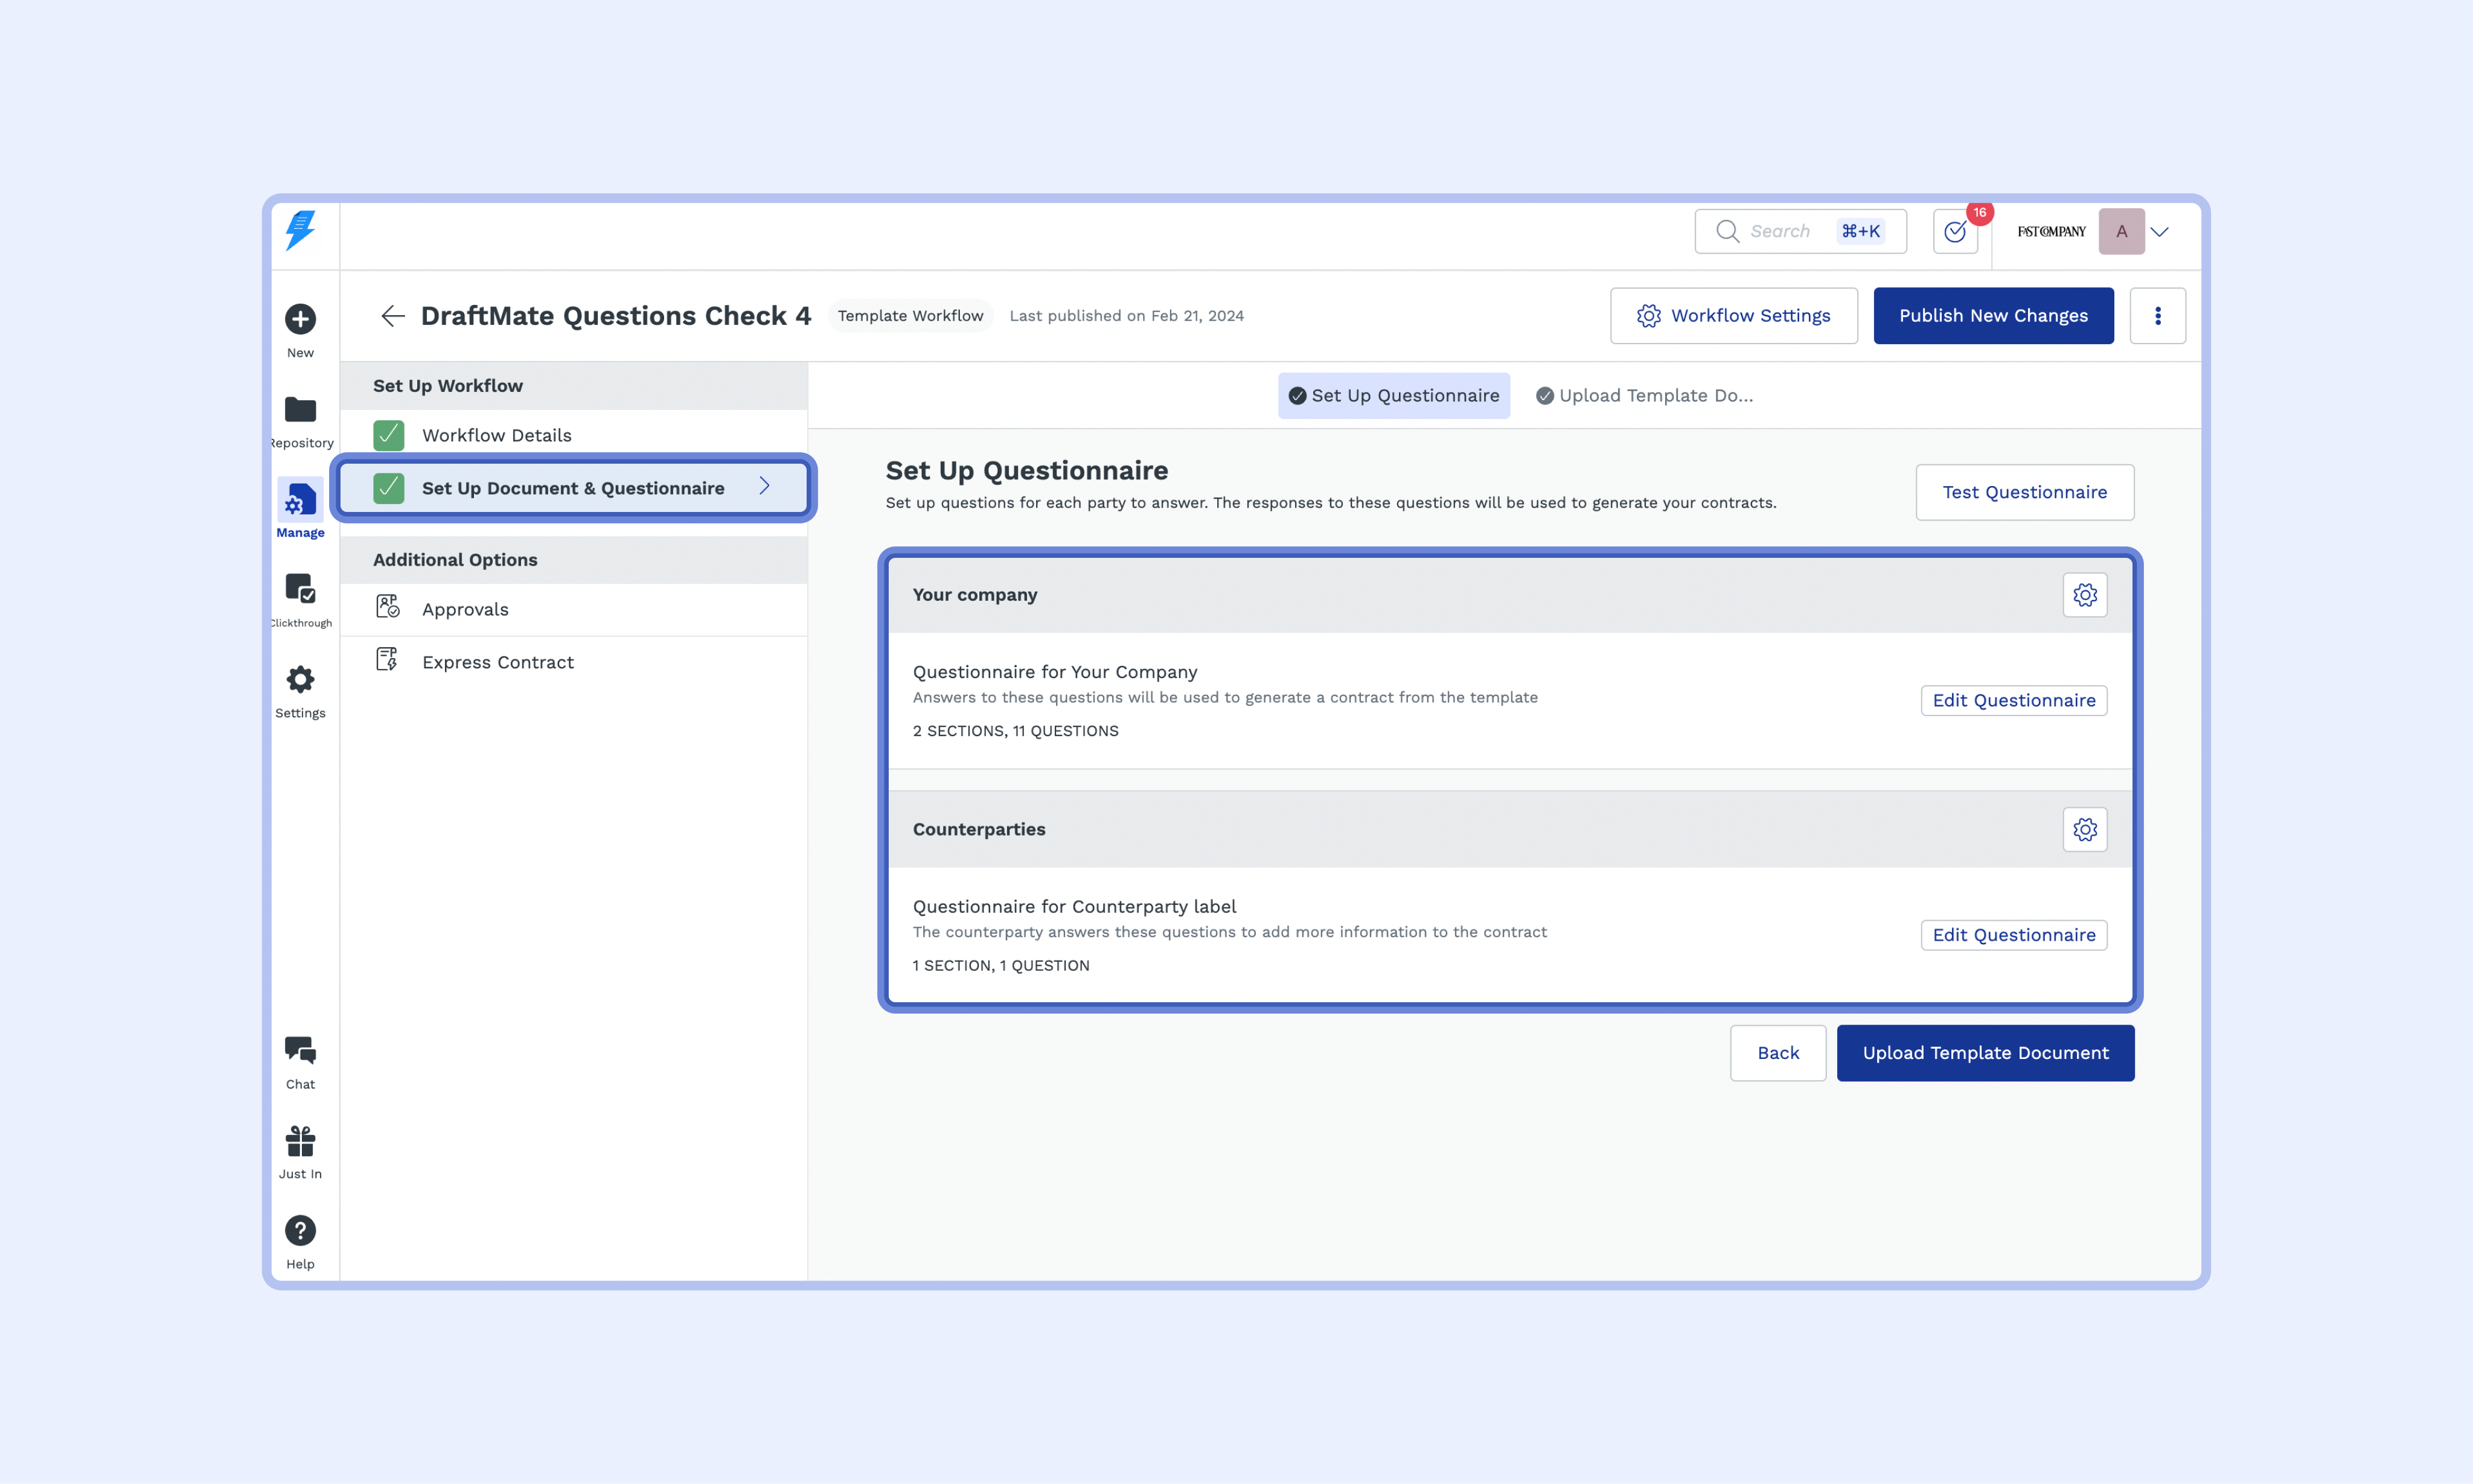Click the Test Questionnaire button

(2024, 492)
